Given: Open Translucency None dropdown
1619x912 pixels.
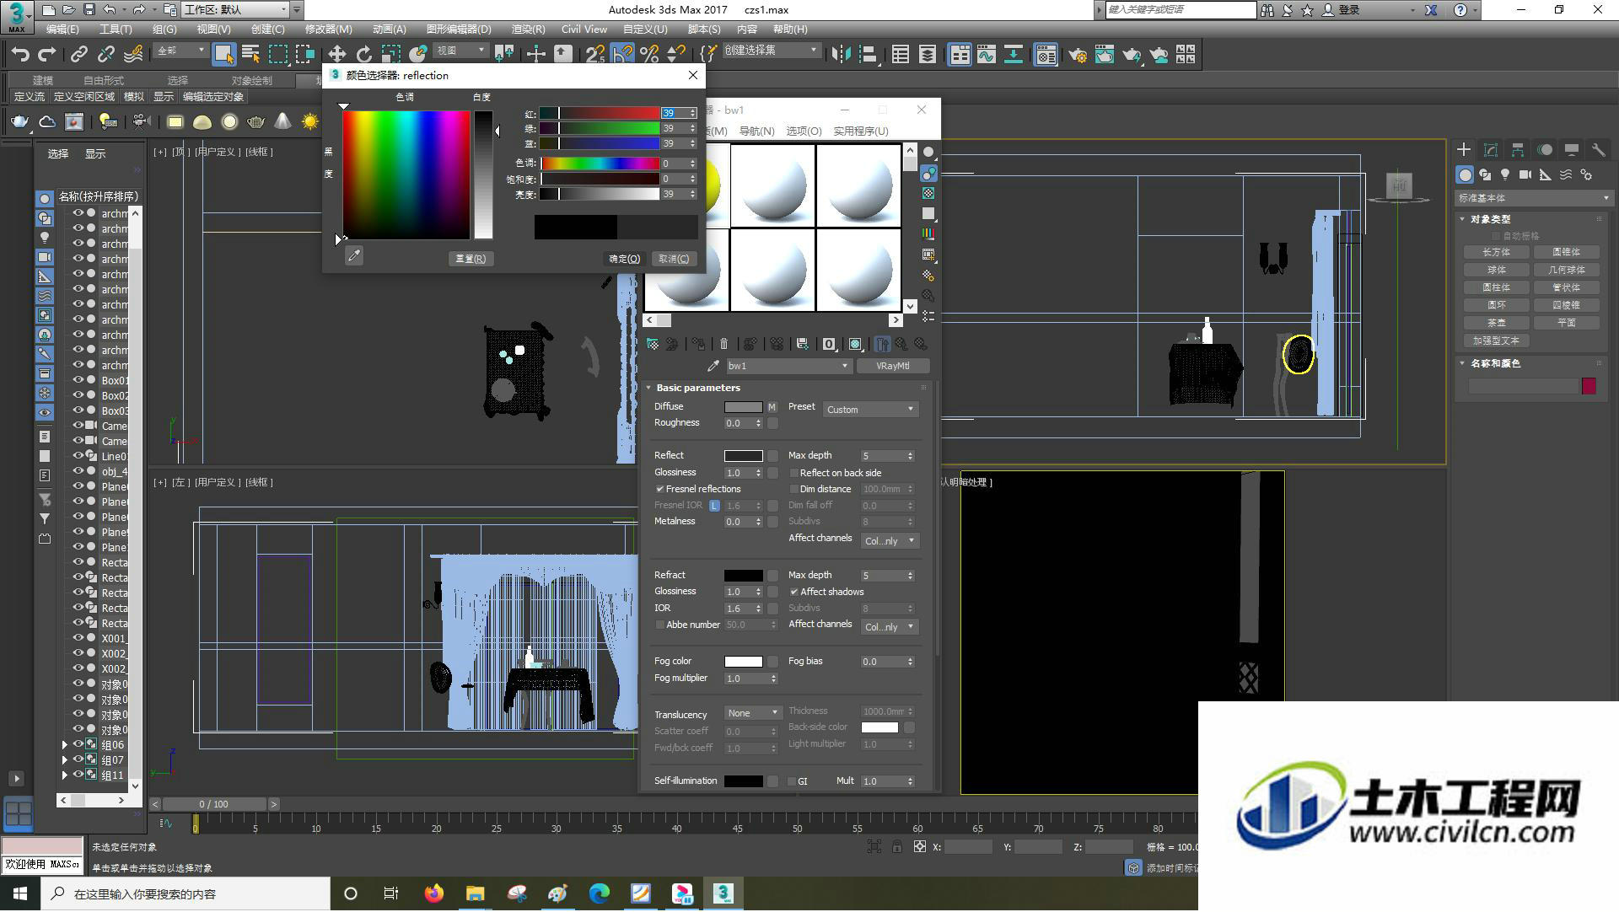Looking at the screenshot, I should click(x=753, y=713).
